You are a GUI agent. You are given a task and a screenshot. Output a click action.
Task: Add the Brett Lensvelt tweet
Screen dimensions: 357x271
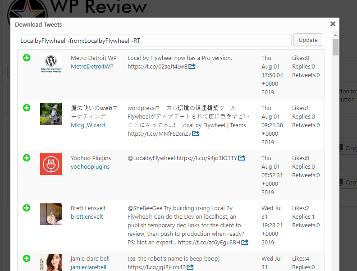(27, 208)
